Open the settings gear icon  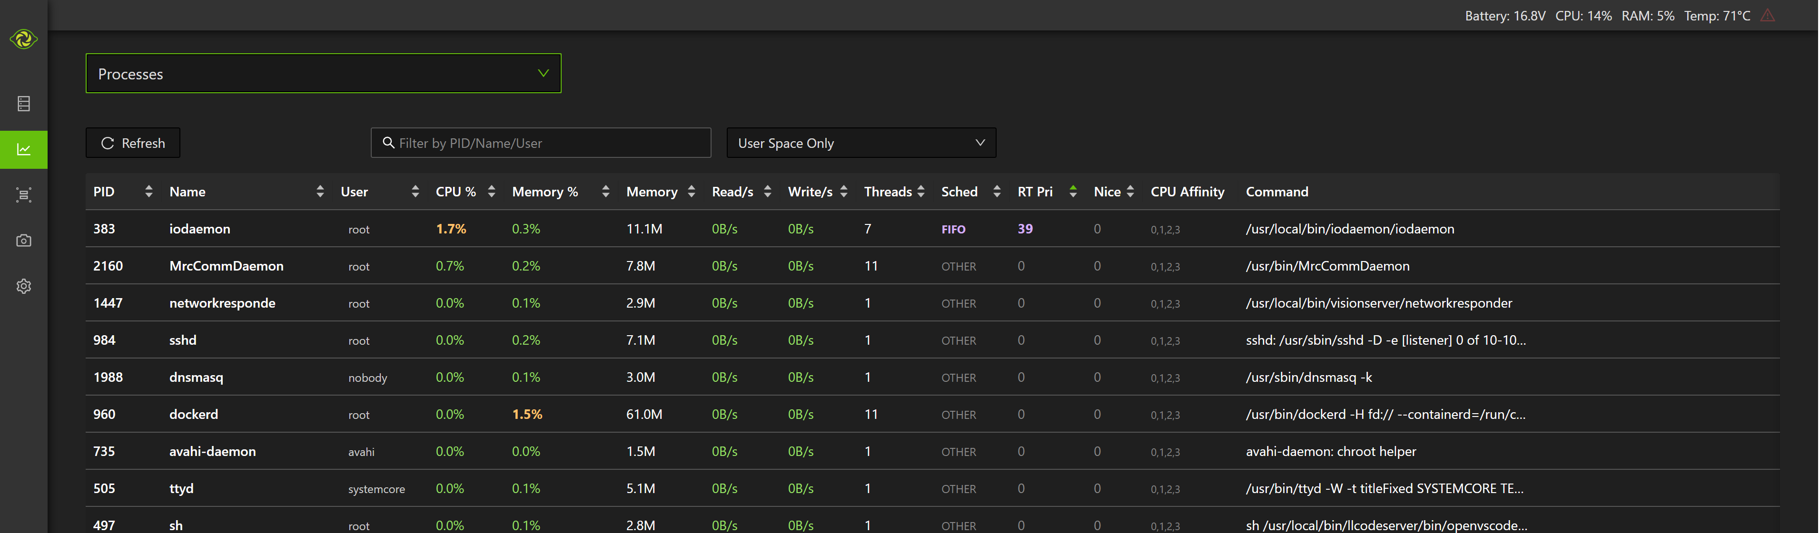[23, 286]
